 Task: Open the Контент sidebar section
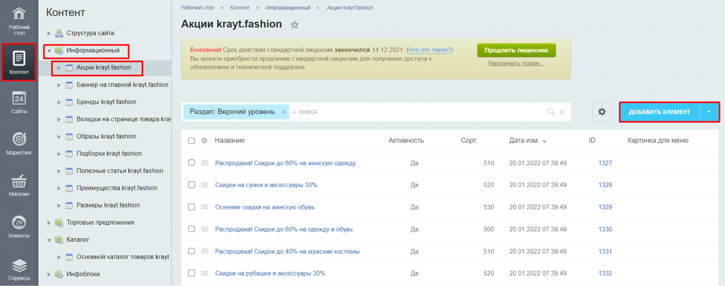pyautogui.click(x=19, y=62)
